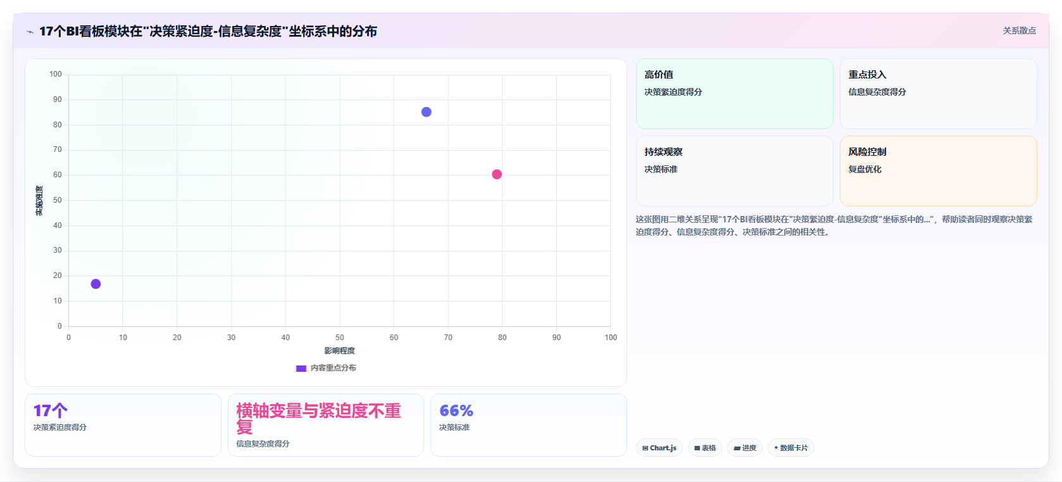Open the 持续观察 card
This screenshot has width=1062, height=482.
point(735,171)
